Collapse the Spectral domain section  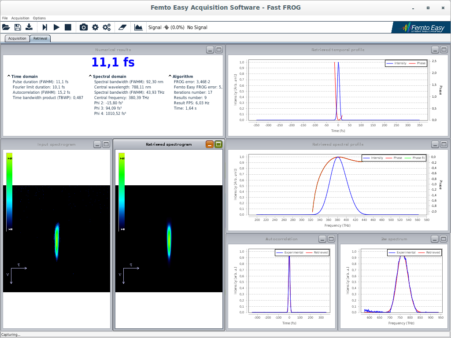coord(90,76)
